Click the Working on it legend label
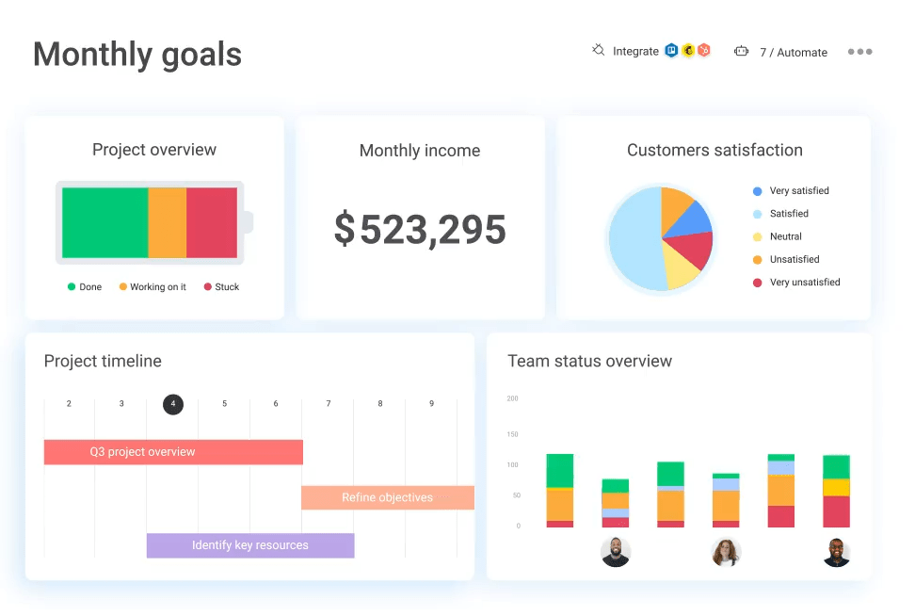This screenshot has height=616, width=915. pyautogui.click(x=158, y=286)
